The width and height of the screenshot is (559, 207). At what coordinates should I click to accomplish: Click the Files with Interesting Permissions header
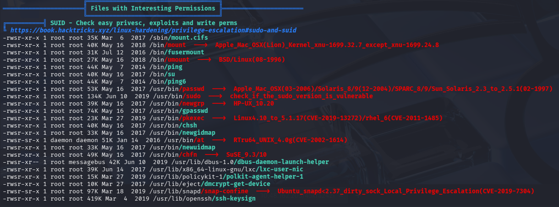click(153, 8)
